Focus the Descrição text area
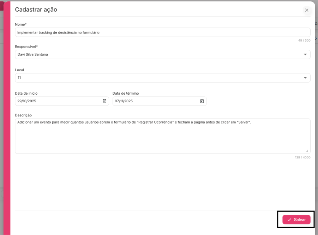Image resolution: width=318 pixels, height=235 pixels. (x=162, y=138)
